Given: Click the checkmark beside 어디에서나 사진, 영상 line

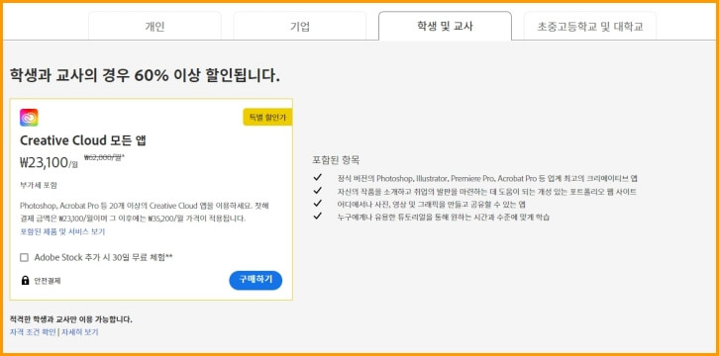Looking at the screenshot, I should 317,203.
